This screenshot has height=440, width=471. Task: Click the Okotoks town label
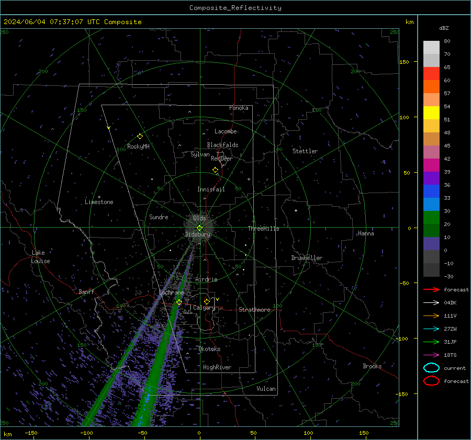(x=209, y=349)
